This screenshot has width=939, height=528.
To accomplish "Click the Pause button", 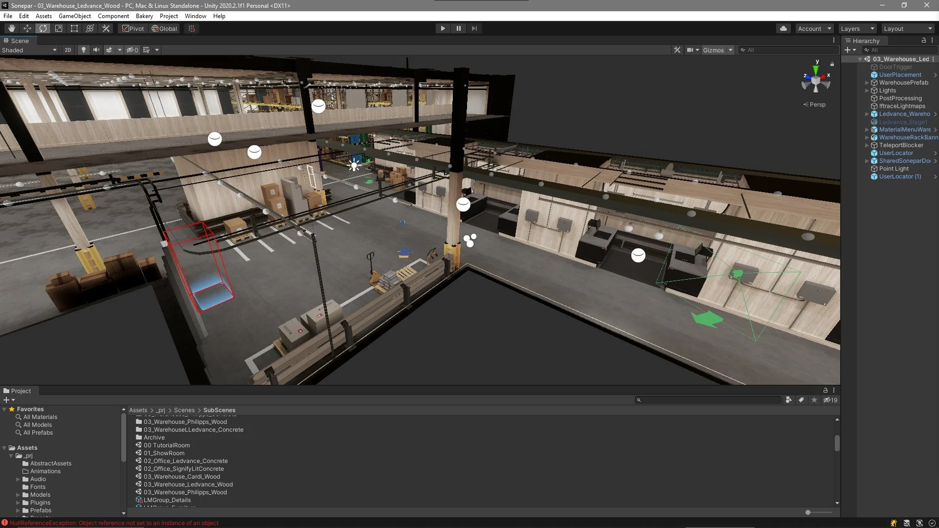I will click(x=458, y=28).
